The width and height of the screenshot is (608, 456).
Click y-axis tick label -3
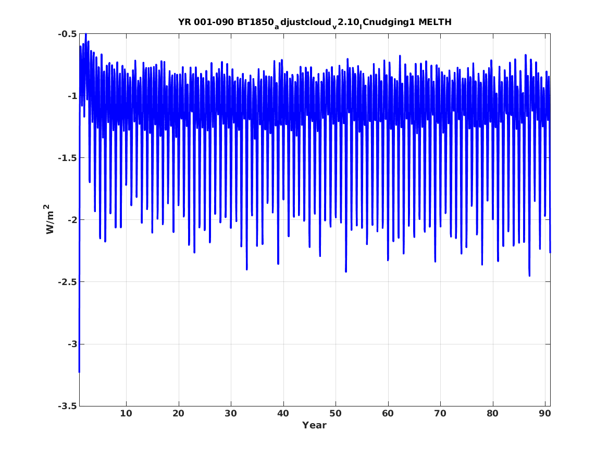point(72,344)
